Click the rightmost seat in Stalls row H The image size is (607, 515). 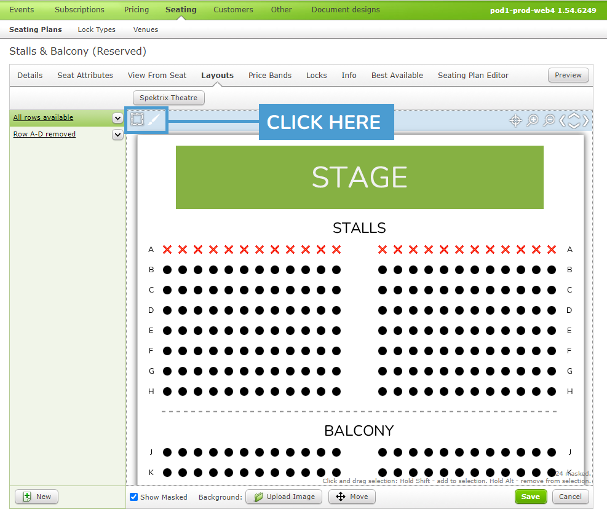click(552, 391)
